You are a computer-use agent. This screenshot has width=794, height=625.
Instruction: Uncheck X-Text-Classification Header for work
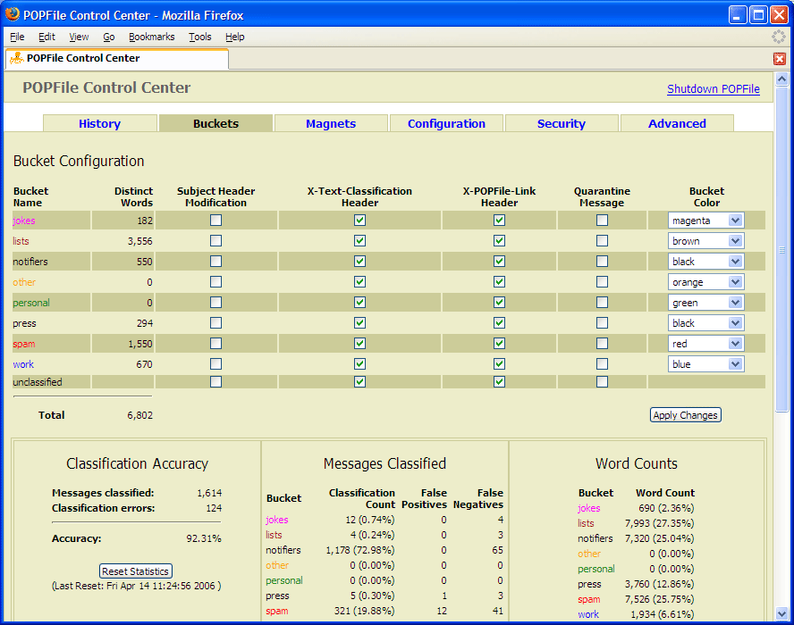point(359,363)
